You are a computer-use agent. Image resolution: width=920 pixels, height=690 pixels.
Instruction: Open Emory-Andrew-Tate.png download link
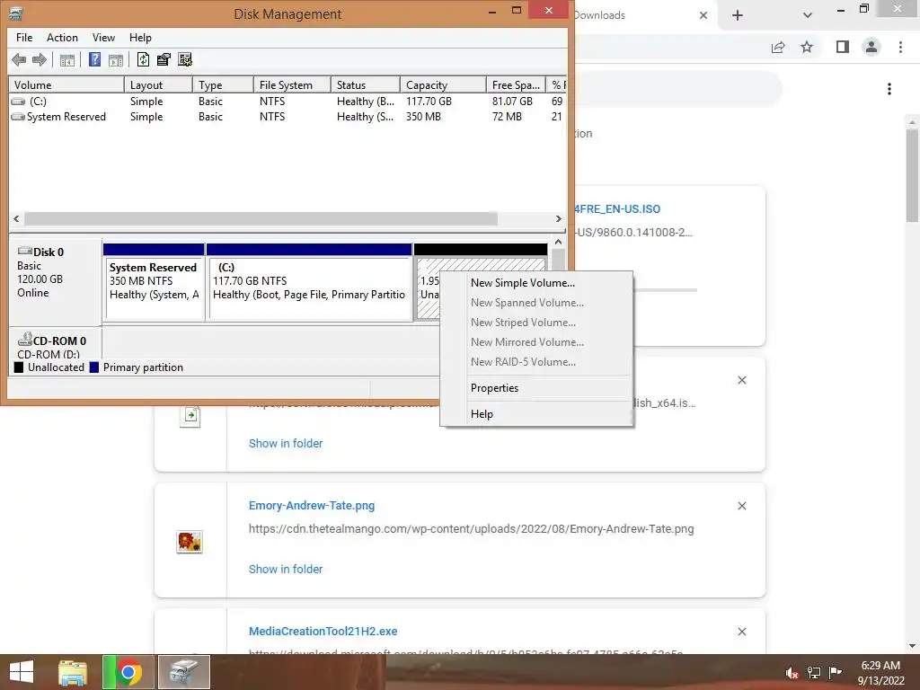[312, 505]
